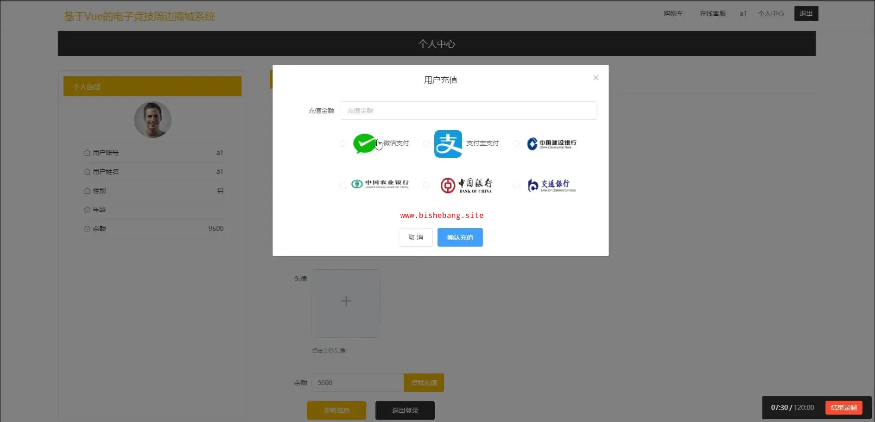Select the 交通银行 radio button
Image resolution: width=875 pixels, height=422 pixels.
click(x=516, y=185)
